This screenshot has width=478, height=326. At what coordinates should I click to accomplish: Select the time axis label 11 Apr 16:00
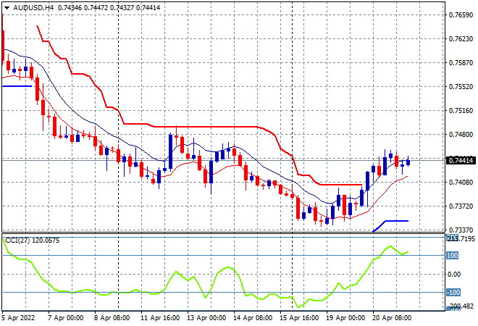click(x=160, y=318)
